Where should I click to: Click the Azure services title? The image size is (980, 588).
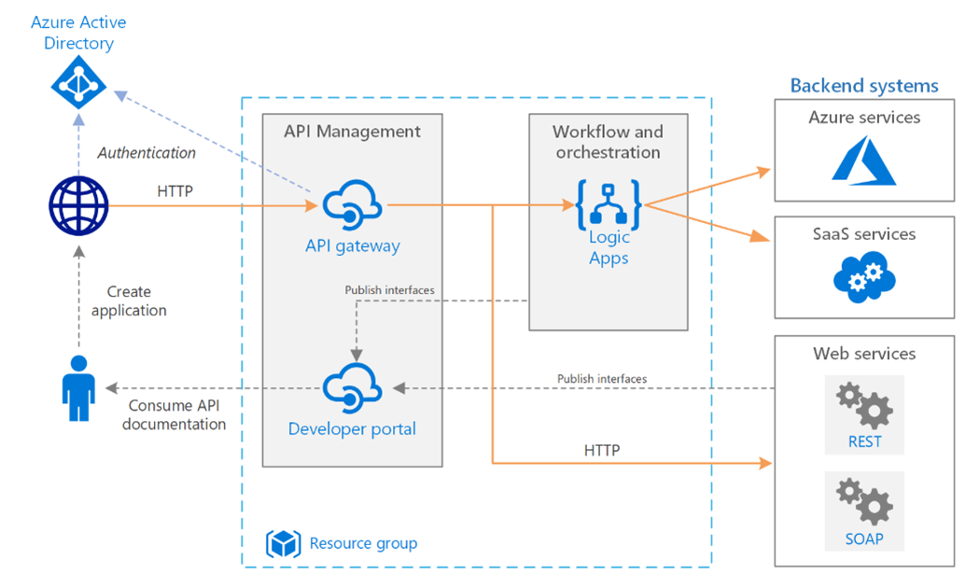[x=864, y=118]
